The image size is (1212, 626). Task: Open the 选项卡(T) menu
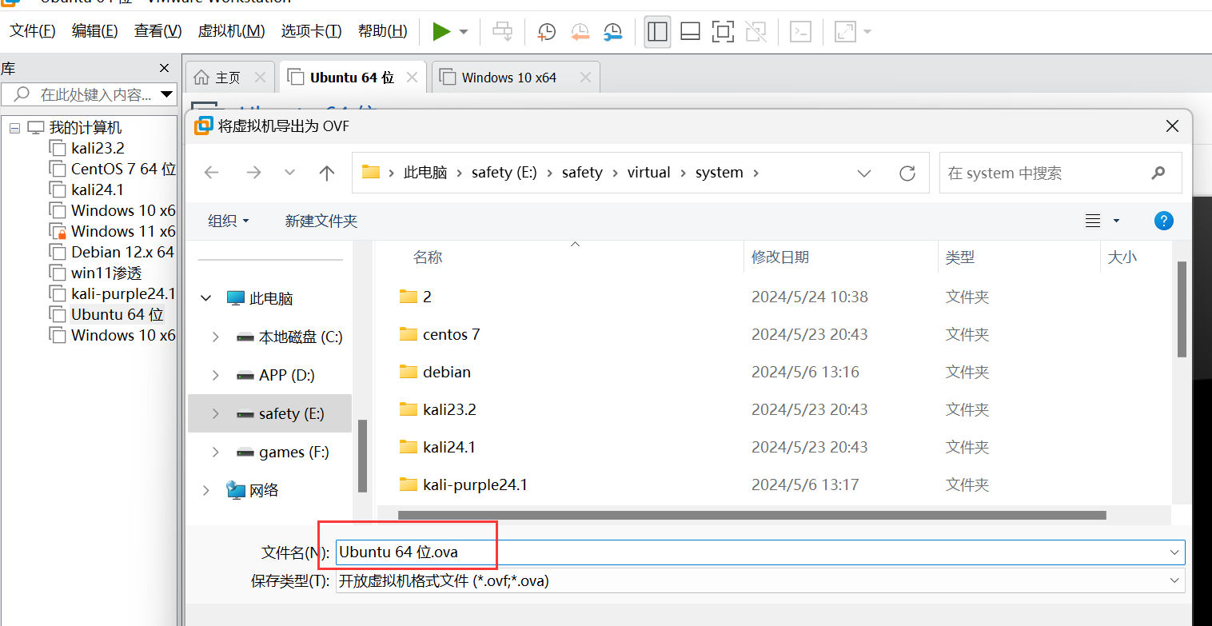(x=311, y=31)
